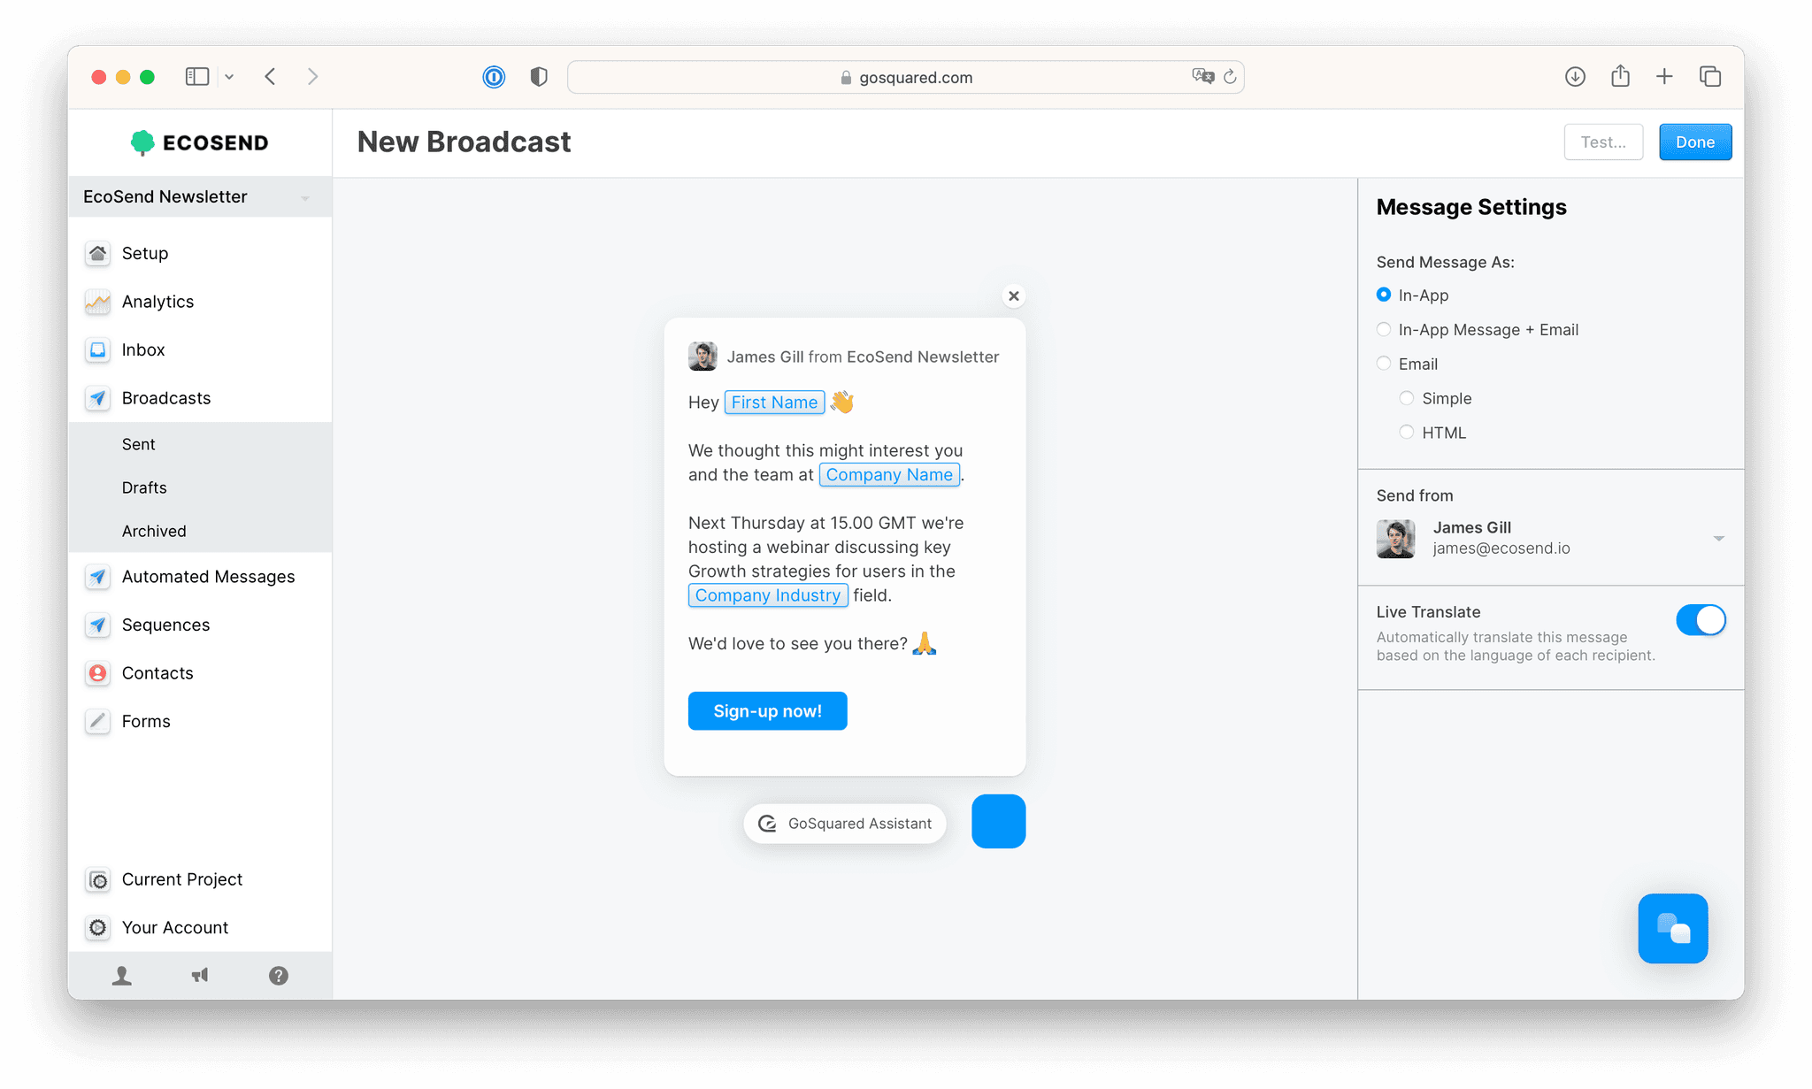This screenshot has width=1812, height=1089.
Task: Click "We'd love to see you there?" text
Action: pyautogui.click(x=798, y=644)
